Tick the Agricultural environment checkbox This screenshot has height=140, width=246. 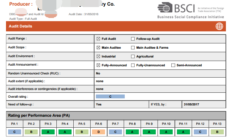coord(133,56)
